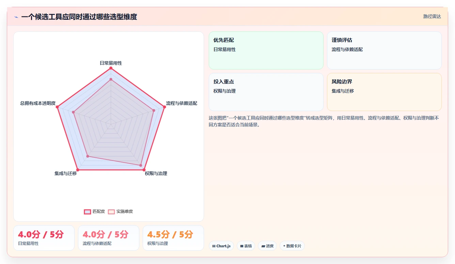Click the description paragraph beginning 这张图把
The image size is (455, 264).
click(324, 121)
